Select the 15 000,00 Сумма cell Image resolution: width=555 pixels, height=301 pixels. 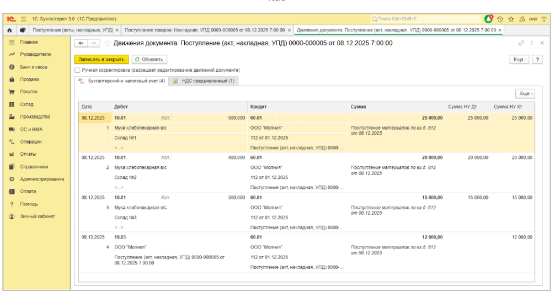tap(396, 198)
